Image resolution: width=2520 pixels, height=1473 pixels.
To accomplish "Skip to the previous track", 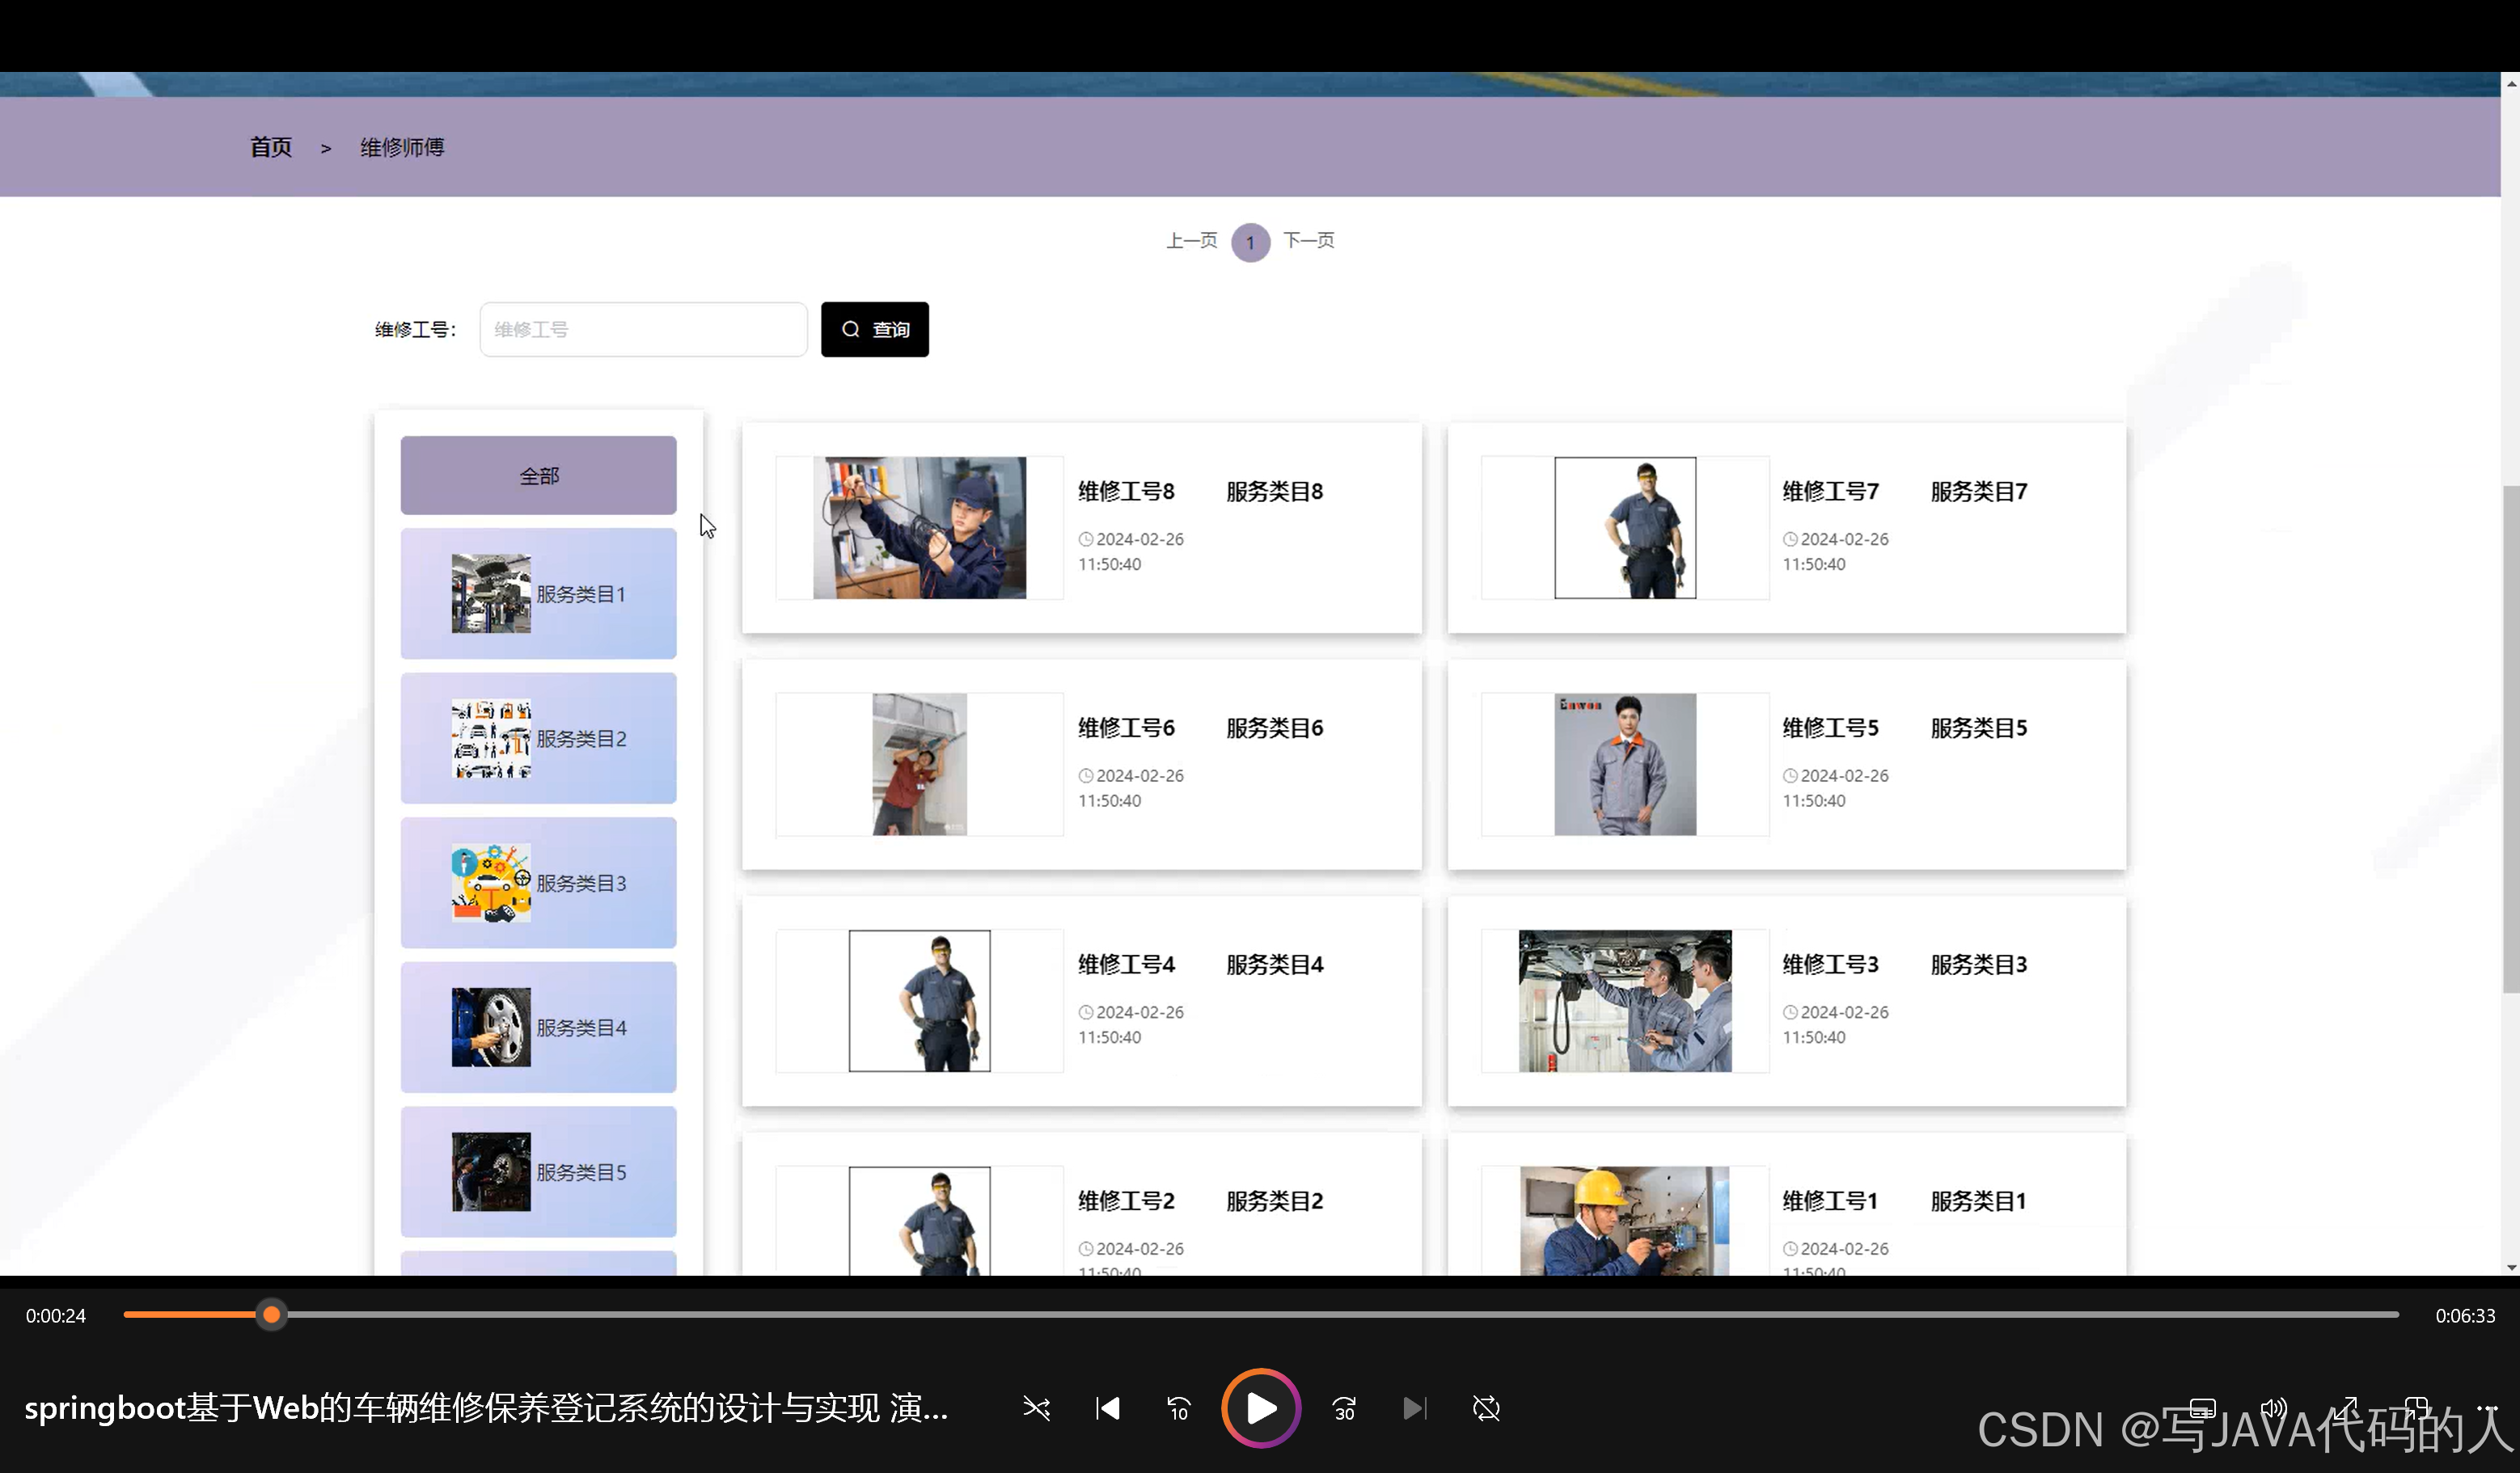I will (1108, 1408).
